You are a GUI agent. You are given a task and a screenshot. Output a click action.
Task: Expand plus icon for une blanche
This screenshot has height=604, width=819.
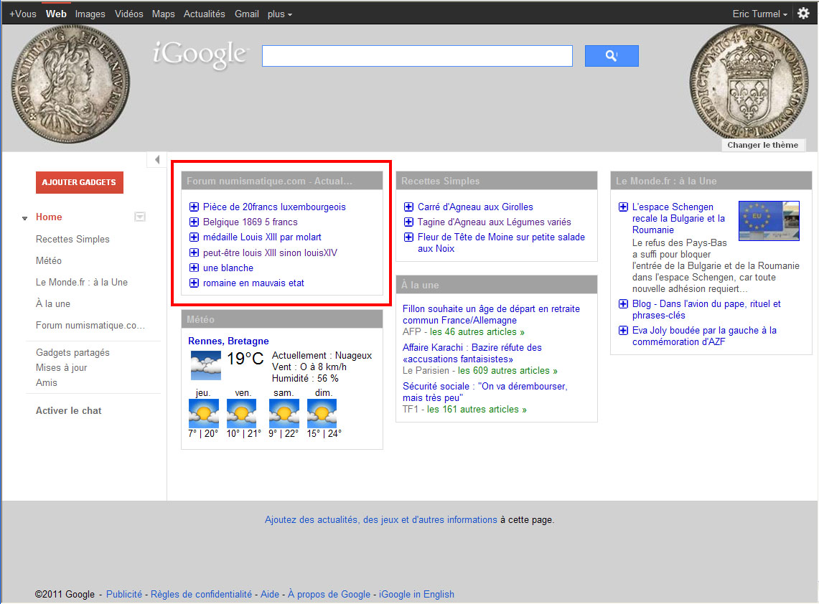tap(194, 268)
